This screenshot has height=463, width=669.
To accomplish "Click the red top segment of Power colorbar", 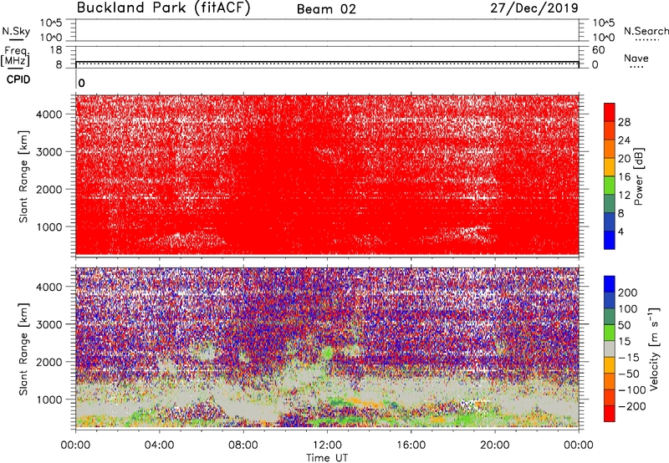I will click(610, 112).
